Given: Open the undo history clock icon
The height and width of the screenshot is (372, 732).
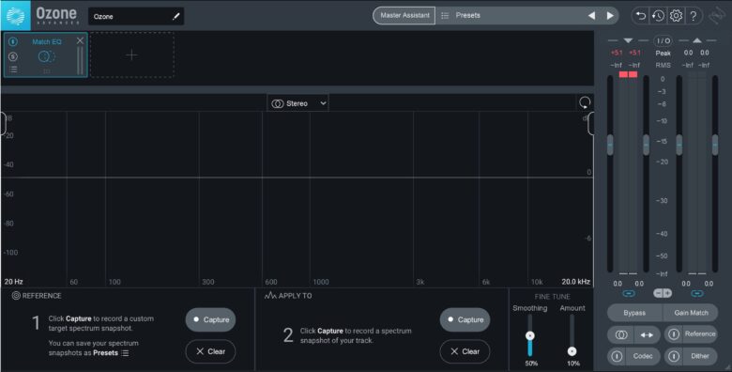Looking at the screenshot, I should pyautogui.click(x=658, y=16).
